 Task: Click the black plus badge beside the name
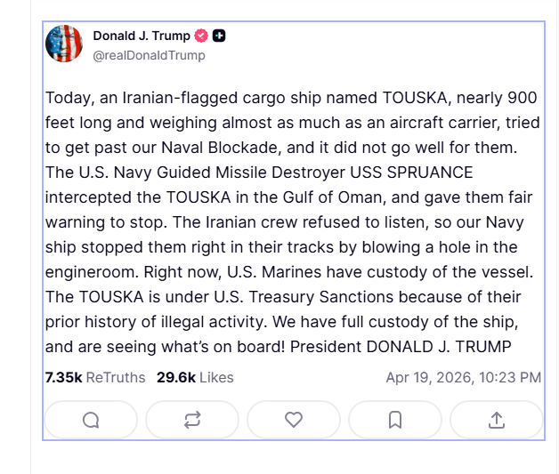tap(219, 36)
